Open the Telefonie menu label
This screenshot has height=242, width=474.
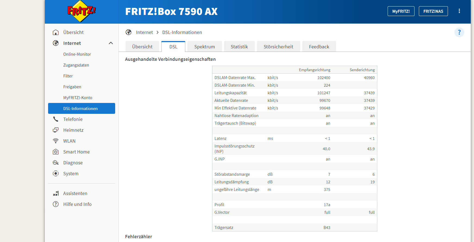tap(73, 119)
